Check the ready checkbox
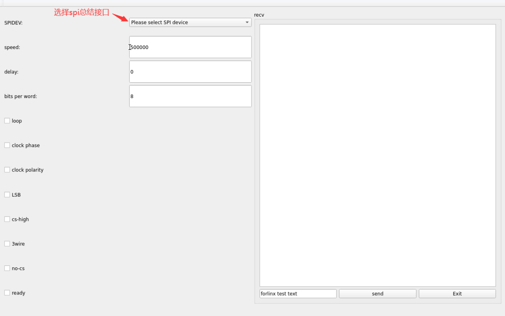The width and height of the screenshot is (505, 316). tap(7, 293)
